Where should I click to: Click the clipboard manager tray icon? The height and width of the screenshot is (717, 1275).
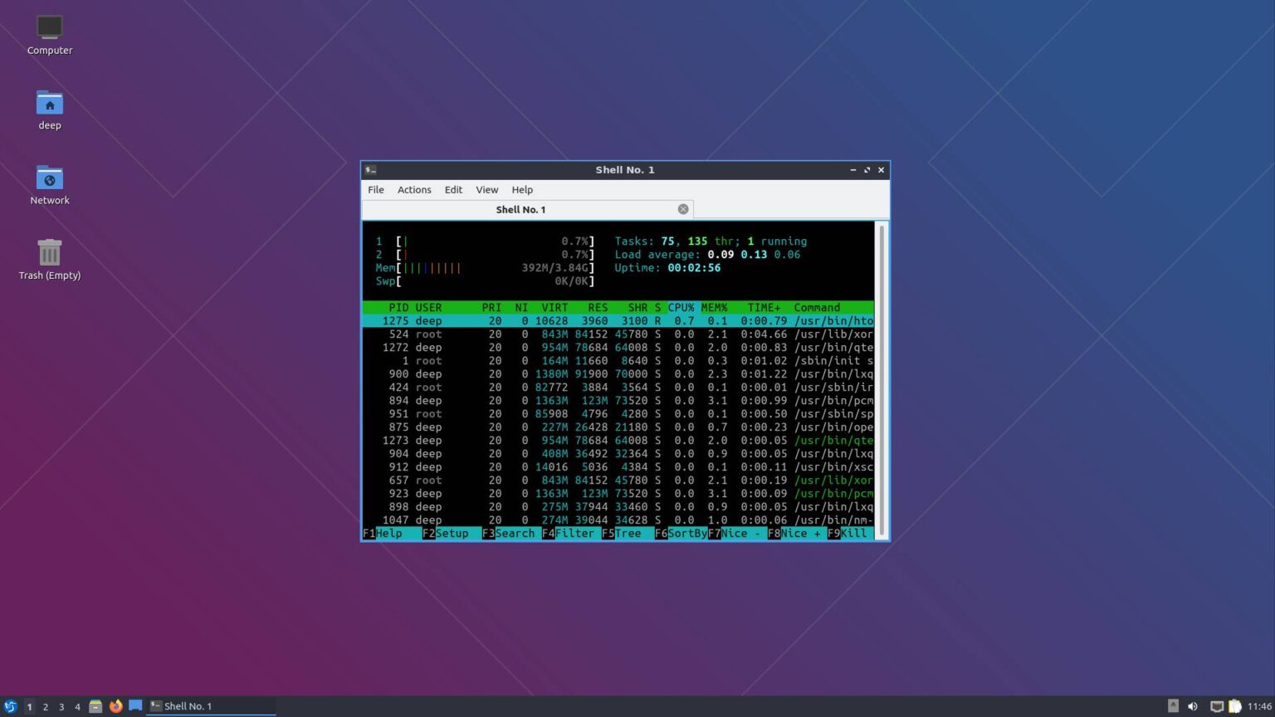1234,706
